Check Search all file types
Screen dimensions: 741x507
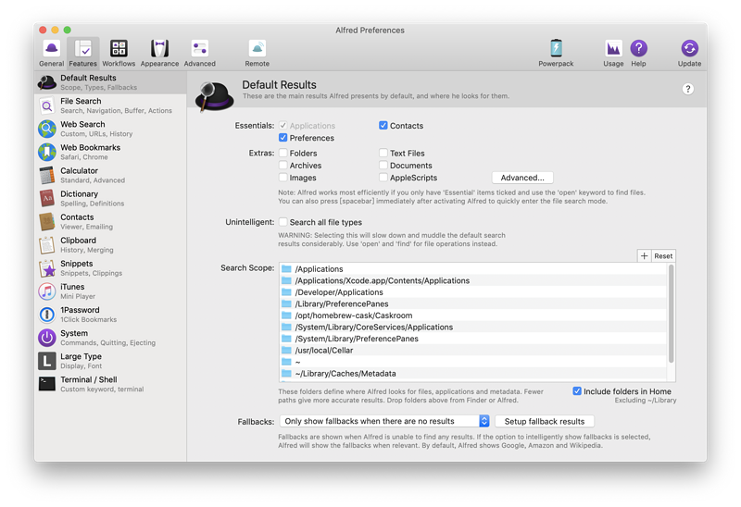pyautogui.click(x=283, y=222)
